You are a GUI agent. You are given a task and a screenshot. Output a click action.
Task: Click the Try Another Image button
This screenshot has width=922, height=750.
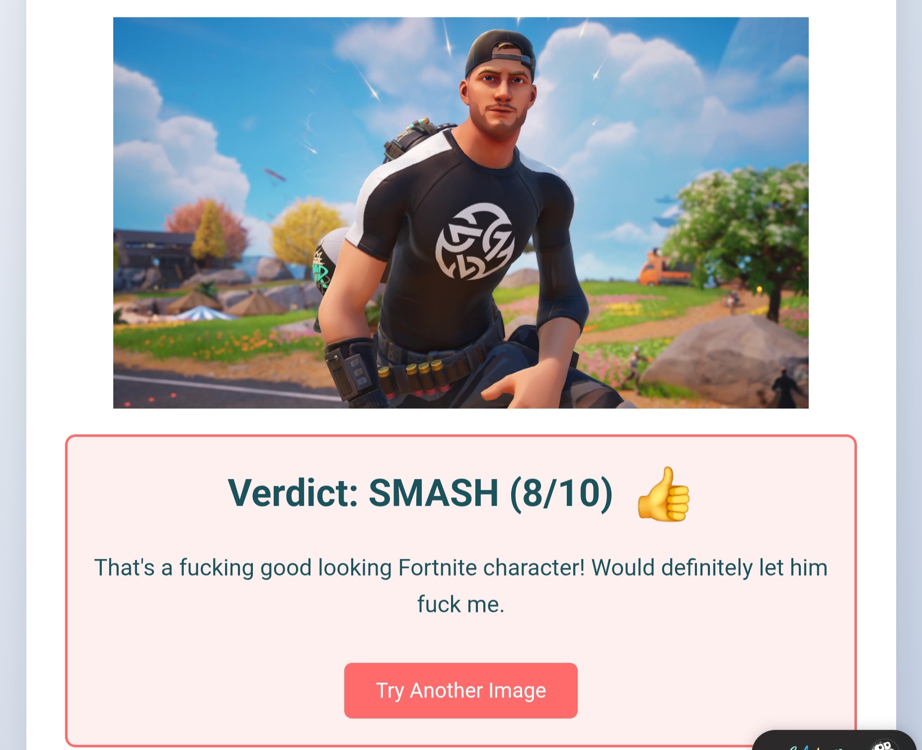(x=461, y=690)
